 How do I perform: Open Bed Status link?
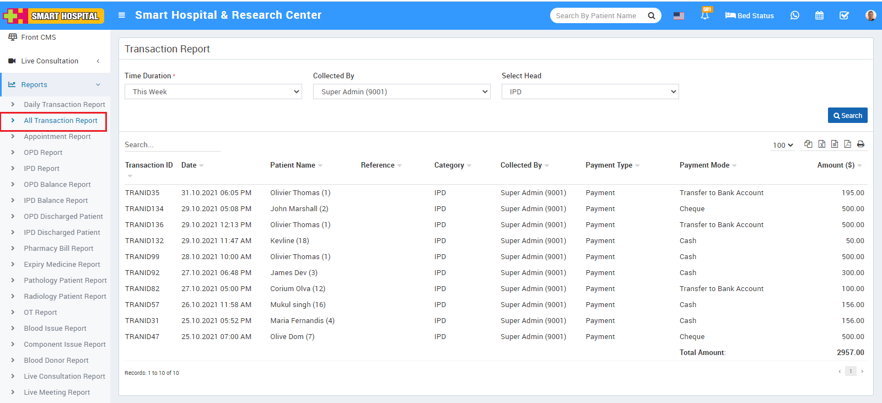point(750,15)
